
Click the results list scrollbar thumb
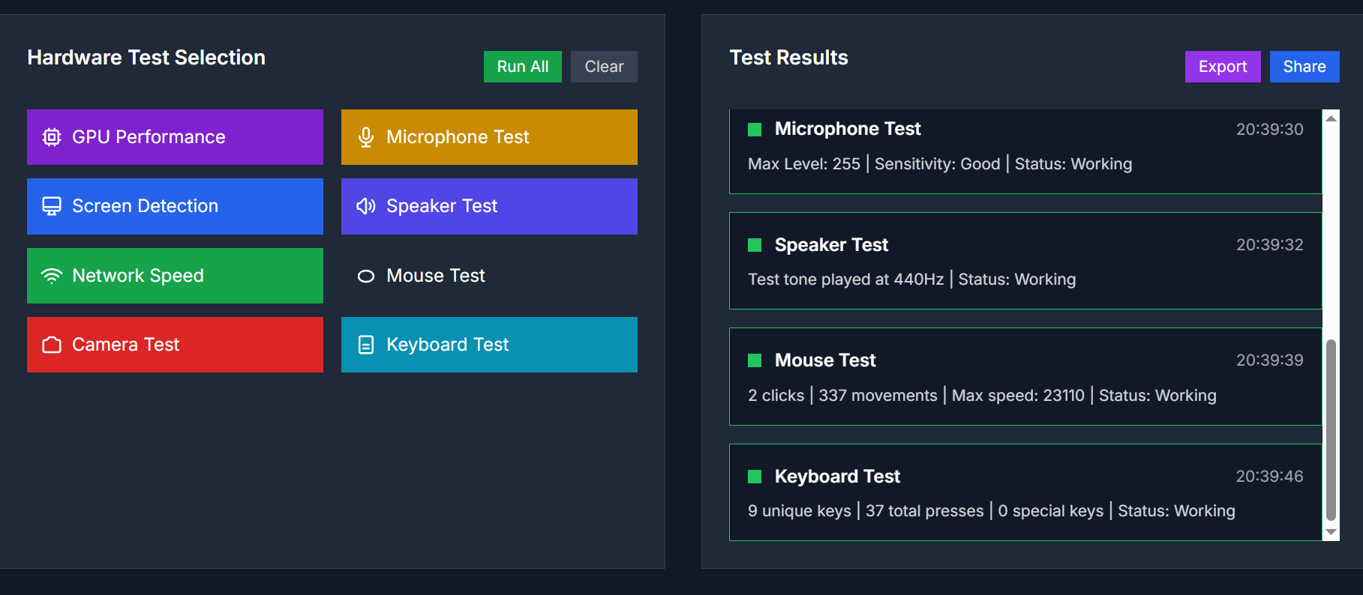coord(1331,429)
